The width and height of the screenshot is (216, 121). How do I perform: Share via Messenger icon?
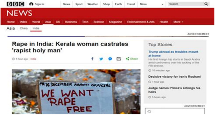110,59
